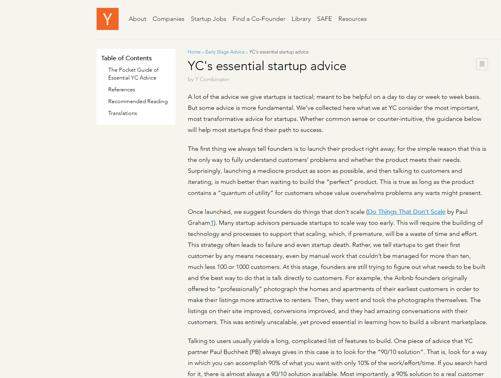Screen dimensions: 501x378
Task: Open Early Stage Advice breadcrumb link
Action: pyautogui.click(x=225, y=52)
